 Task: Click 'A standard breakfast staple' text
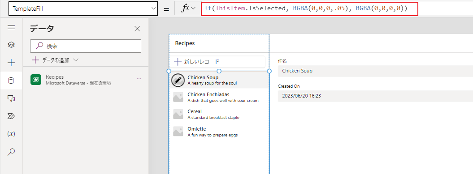pos(213,118)
